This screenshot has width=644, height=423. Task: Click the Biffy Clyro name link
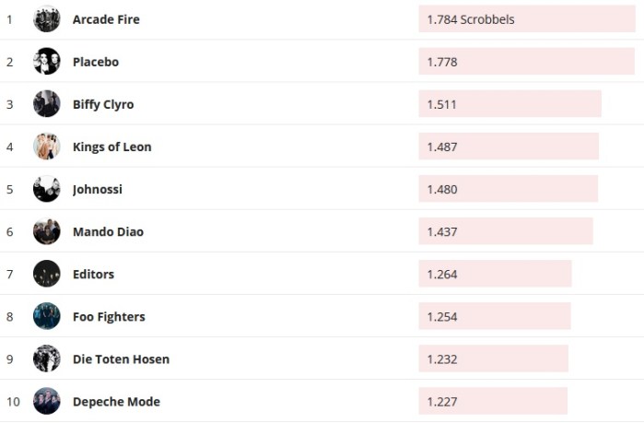pos(103,104)
